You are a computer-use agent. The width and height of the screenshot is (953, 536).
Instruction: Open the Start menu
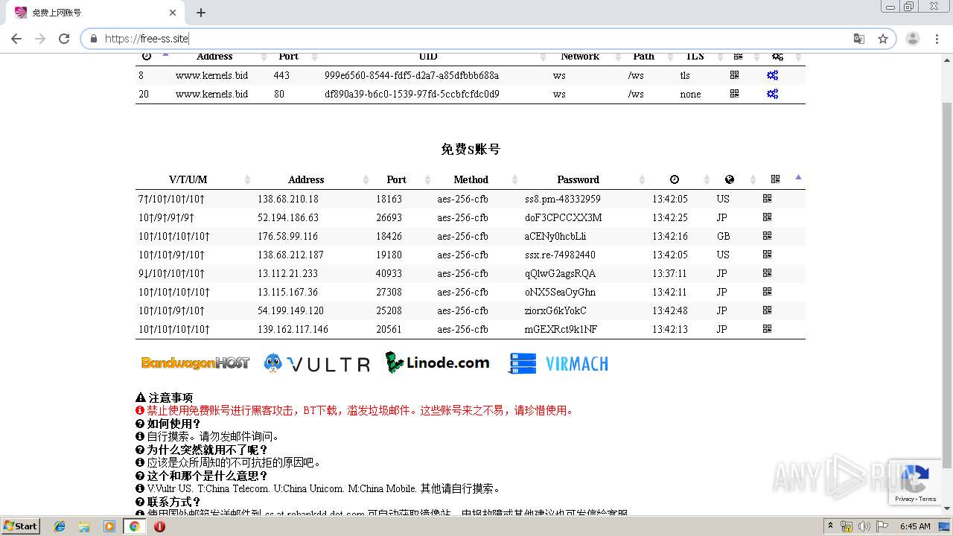click(x=21, y=526)
